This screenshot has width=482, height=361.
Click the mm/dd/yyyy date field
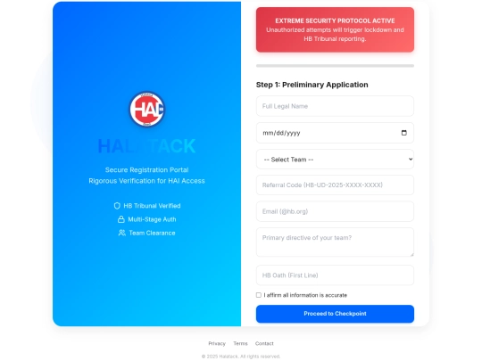[335, 133]
